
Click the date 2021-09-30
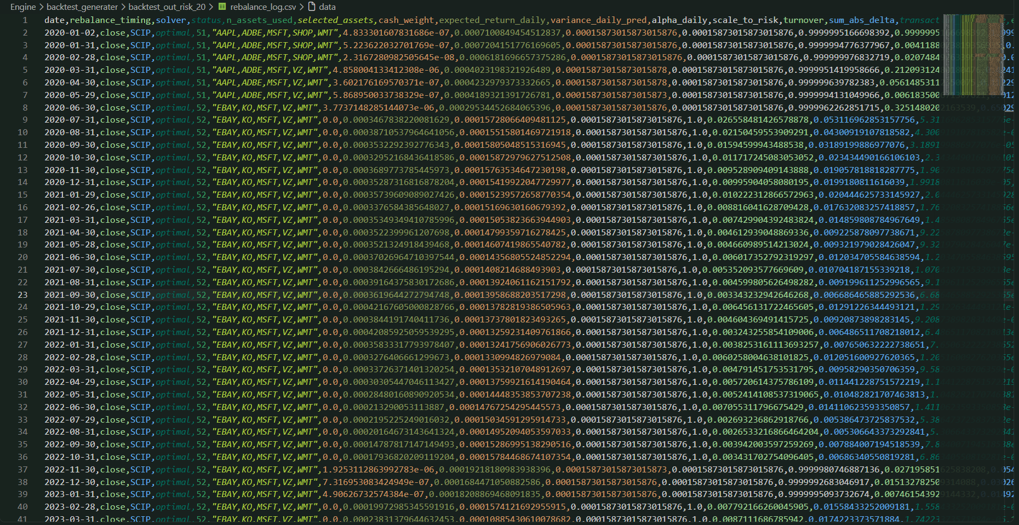70,295
